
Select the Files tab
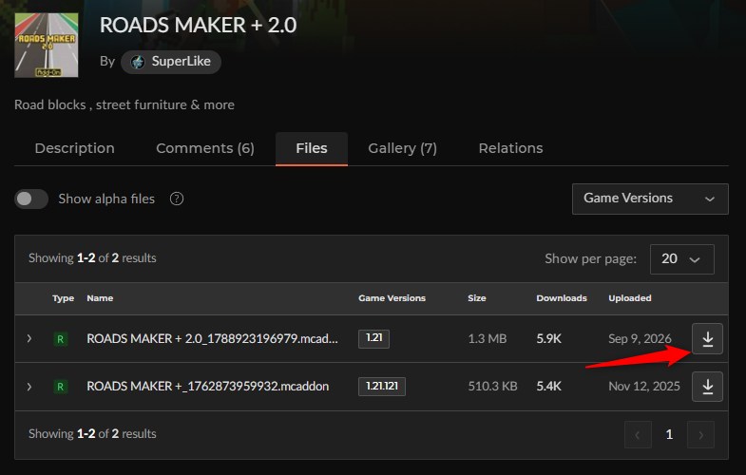coord(312,148)
